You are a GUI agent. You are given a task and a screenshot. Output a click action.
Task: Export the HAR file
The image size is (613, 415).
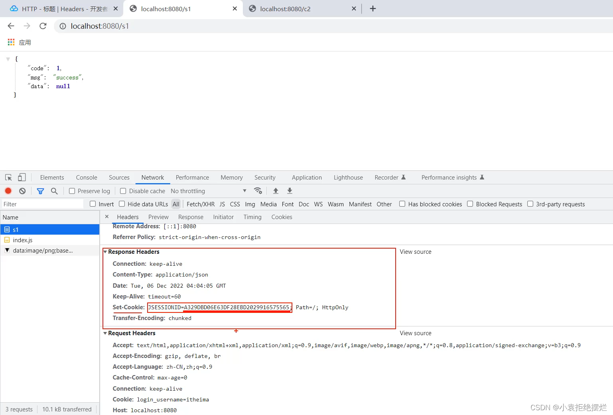click(290, 191)
